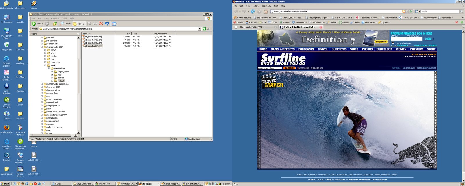This screenshot has width=465, height=186.
Task: Open Search pane in Explorer toolbar
Action: point(65,24)
